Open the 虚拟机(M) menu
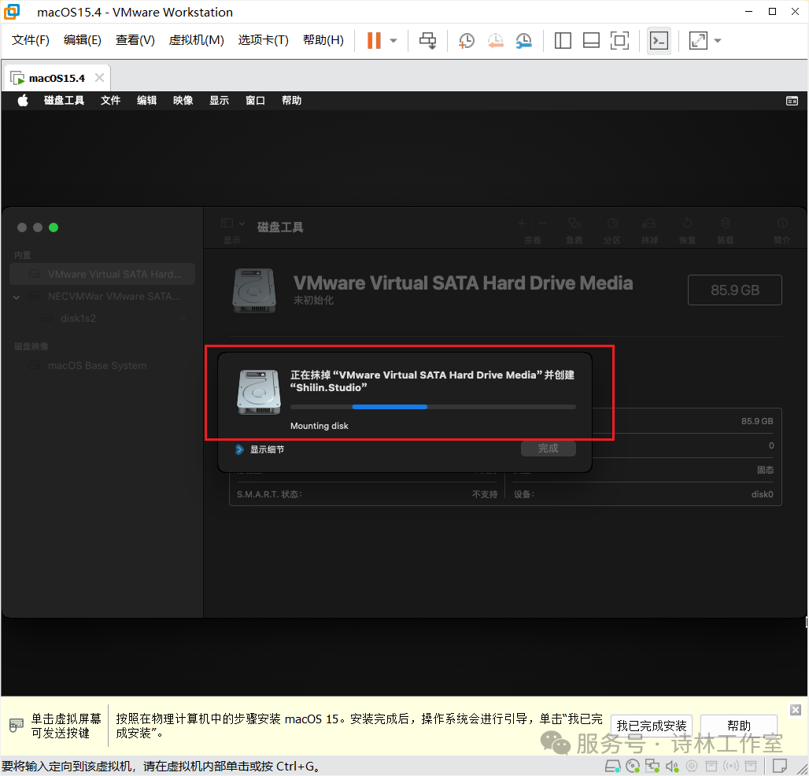Viewport: 809px width, 776px height. coord(197,40)
